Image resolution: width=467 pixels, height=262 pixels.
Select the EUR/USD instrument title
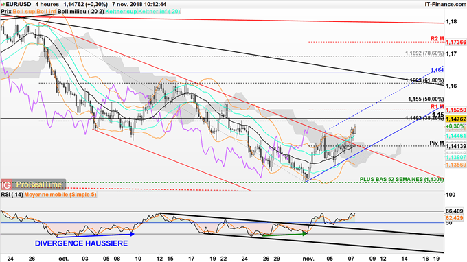point(18,5)
